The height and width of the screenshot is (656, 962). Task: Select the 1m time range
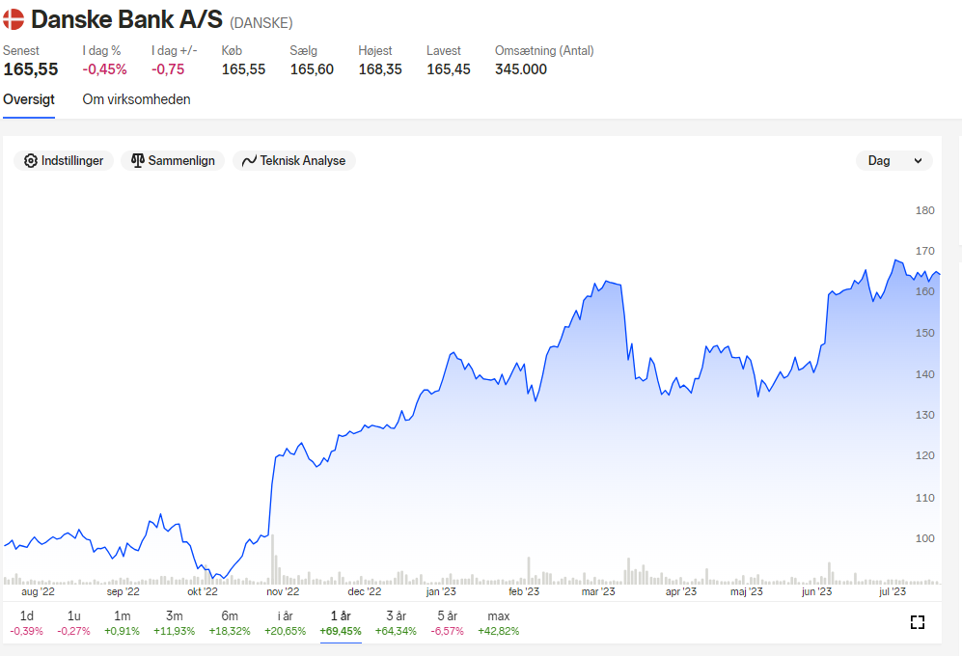point(123,623)
